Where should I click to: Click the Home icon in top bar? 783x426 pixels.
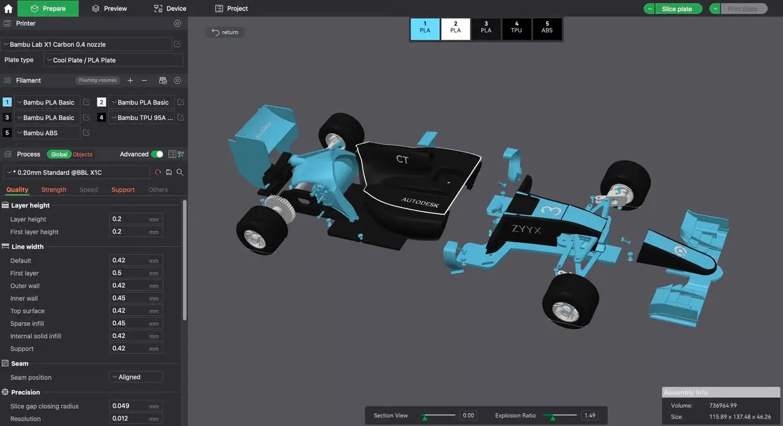pyautogui.click(x=9, y=9)
